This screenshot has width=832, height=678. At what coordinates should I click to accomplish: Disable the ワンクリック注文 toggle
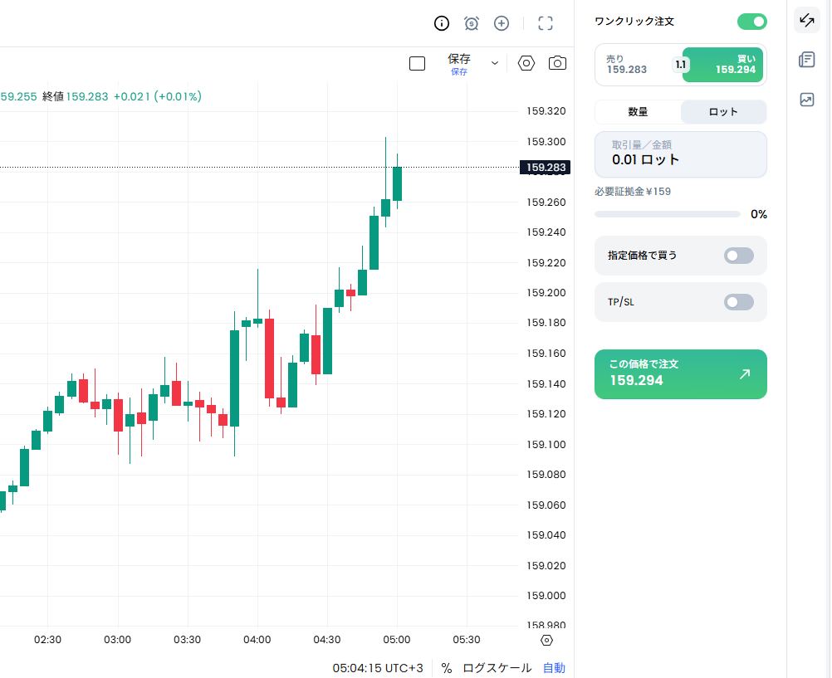752,22
